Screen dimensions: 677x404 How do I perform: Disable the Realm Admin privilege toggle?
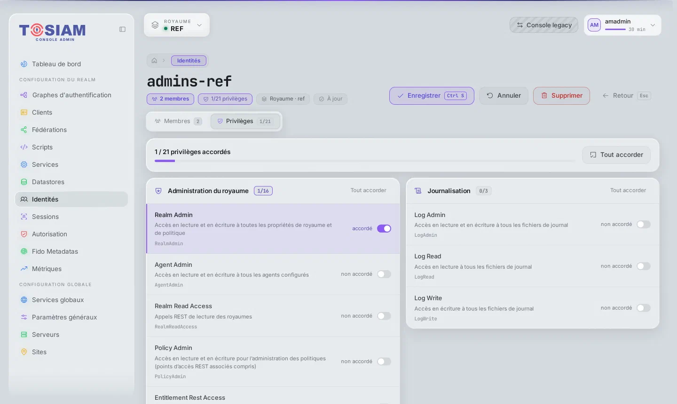384,229
